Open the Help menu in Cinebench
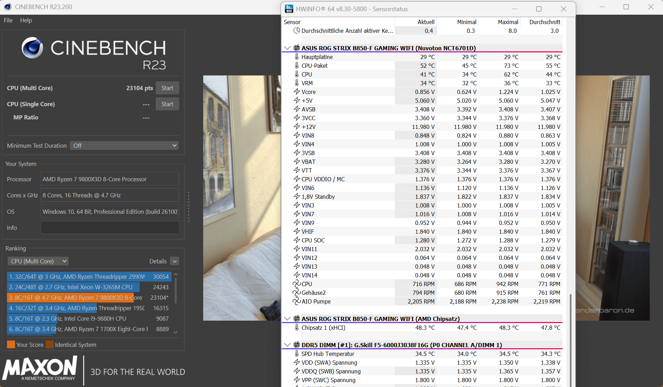Screen dimensions: 663x387 pos(26,20)
